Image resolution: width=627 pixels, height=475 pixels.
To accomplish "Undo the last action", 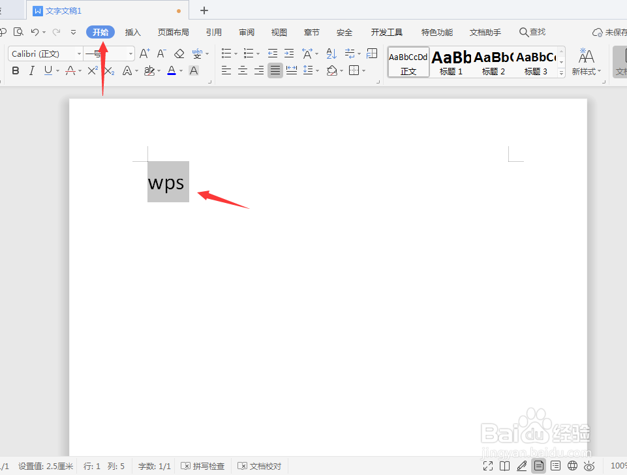I will tap(35, 32).
